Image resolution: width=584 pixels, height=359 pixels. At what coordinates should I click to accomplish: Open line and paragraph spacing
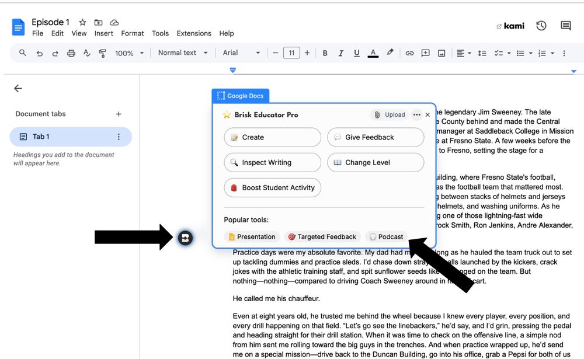tap(482, 53)
